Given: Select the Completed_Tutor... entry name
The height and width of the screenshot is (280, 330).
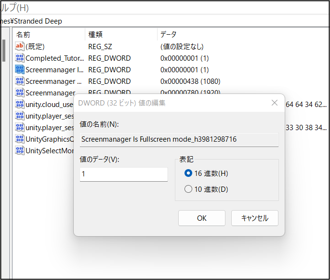Looking at the screenshot, I should (55, 58).
